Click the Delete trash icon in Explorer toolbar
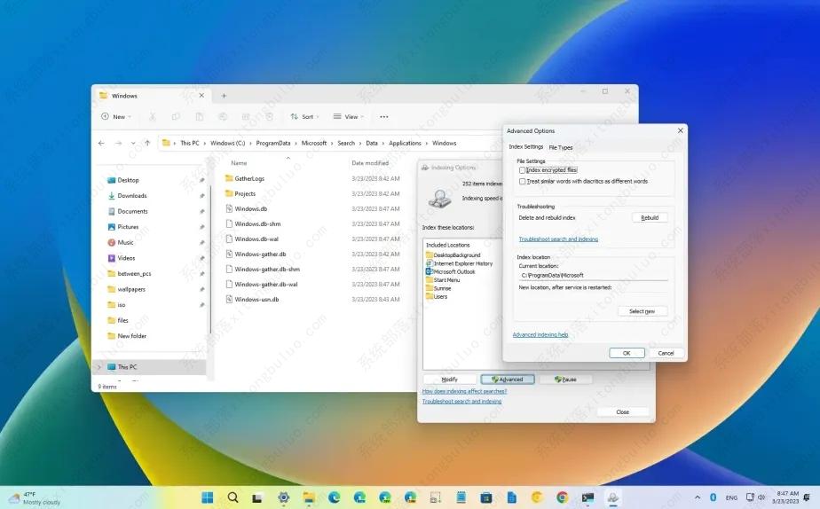The image size is (820, 509). 269,116
